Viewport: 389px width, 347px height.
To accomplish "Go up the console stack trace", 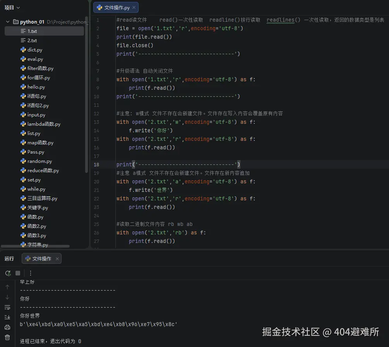I will tap(7, 287).
